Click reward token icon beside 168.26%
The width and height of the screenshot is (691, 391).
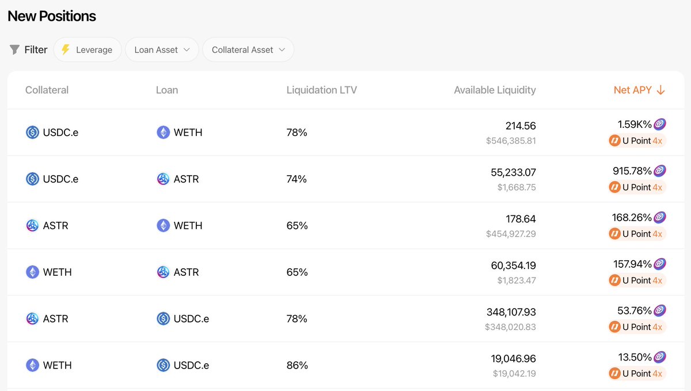click(x=660, y=218)
